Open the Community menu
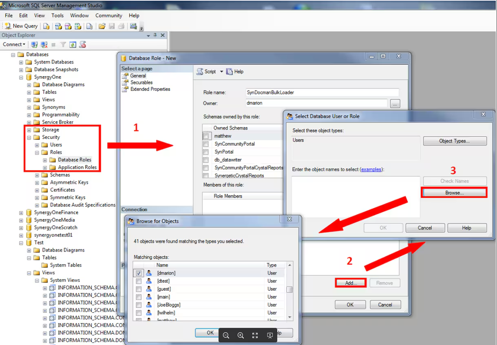This screenshot has width=497, height=345. click(109, 15)
